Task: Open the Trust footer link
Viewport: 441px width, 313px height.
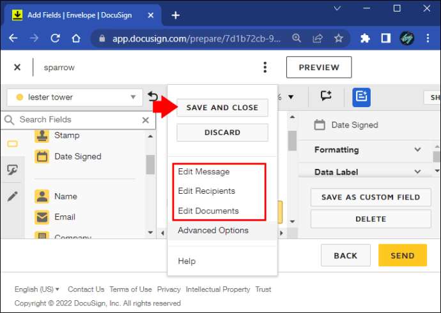Action: [x=263, y=289]
